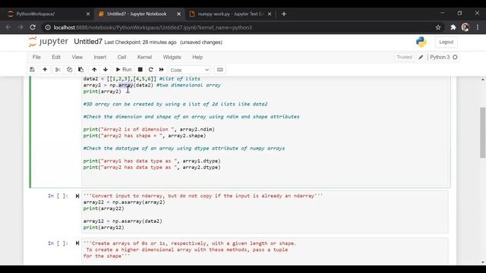Click the scrollbar down arrow

click(483, 262)
